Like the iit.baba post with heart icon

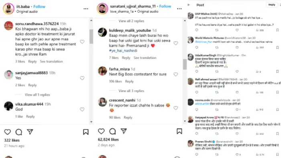coord(8,132)
